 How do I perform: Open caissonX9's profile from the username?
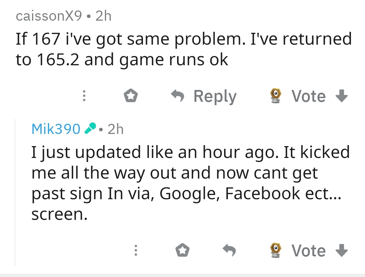(x=49, y=16)
